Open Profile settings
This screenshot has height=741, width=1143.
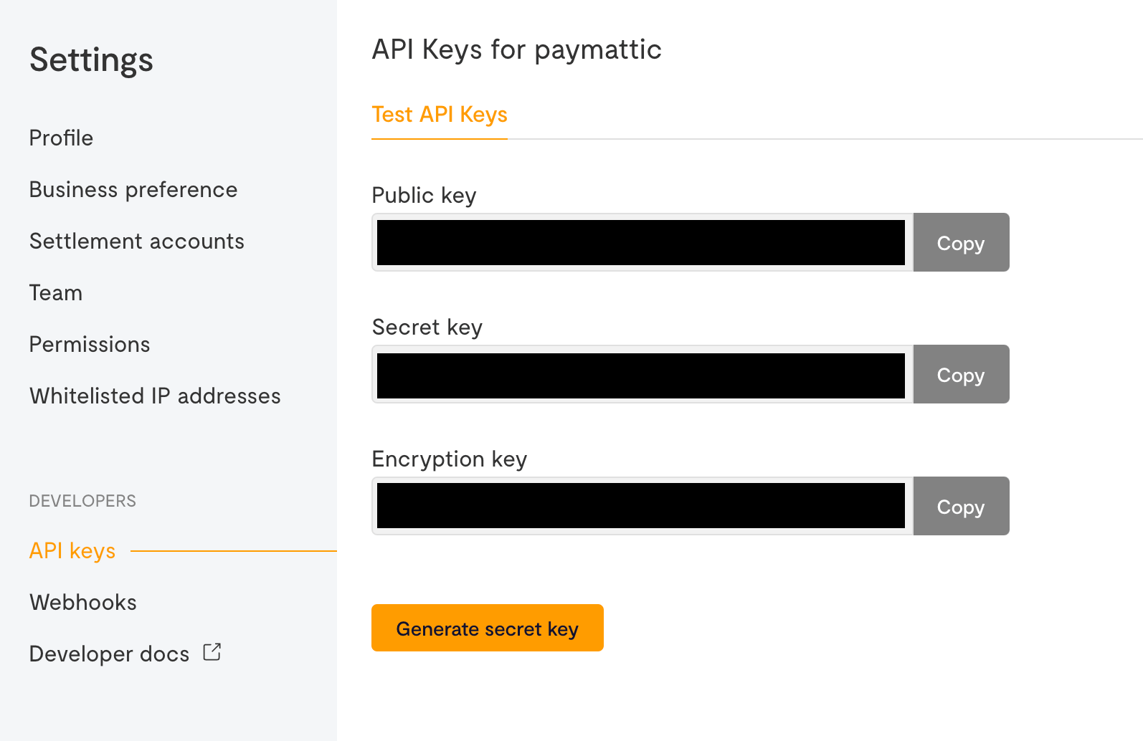[x=61, y=138]
